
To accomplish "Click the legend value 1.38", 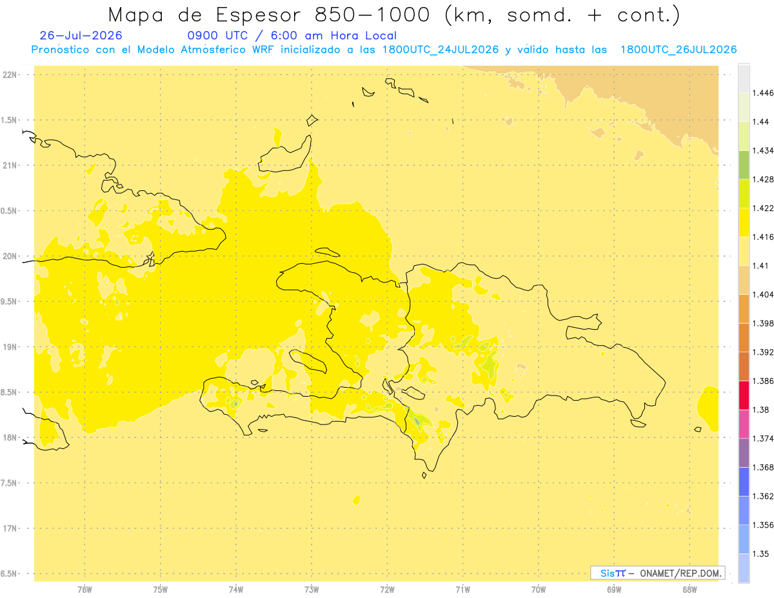I will point(761,410).
